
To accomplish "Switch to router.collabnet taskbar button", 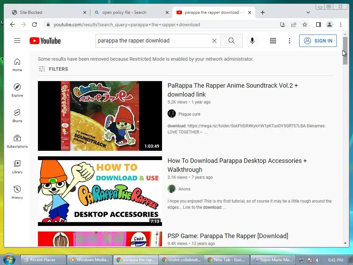I will click(x=181, y=260).
